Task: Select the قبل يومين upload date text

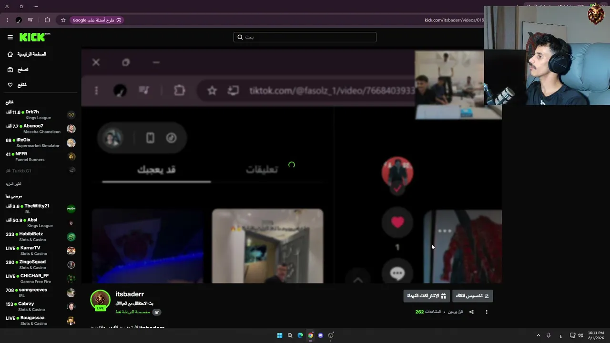Action: (455, 312)
